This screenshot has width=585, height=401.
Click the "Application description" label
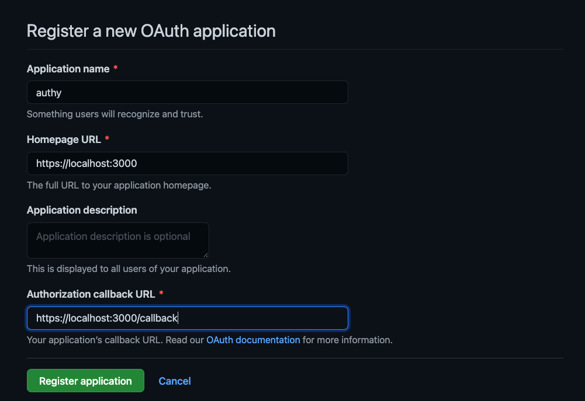coord(82,210)
